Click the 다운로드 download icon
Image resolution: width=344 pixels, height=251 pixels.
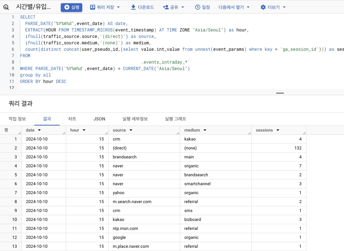[133, 7]
